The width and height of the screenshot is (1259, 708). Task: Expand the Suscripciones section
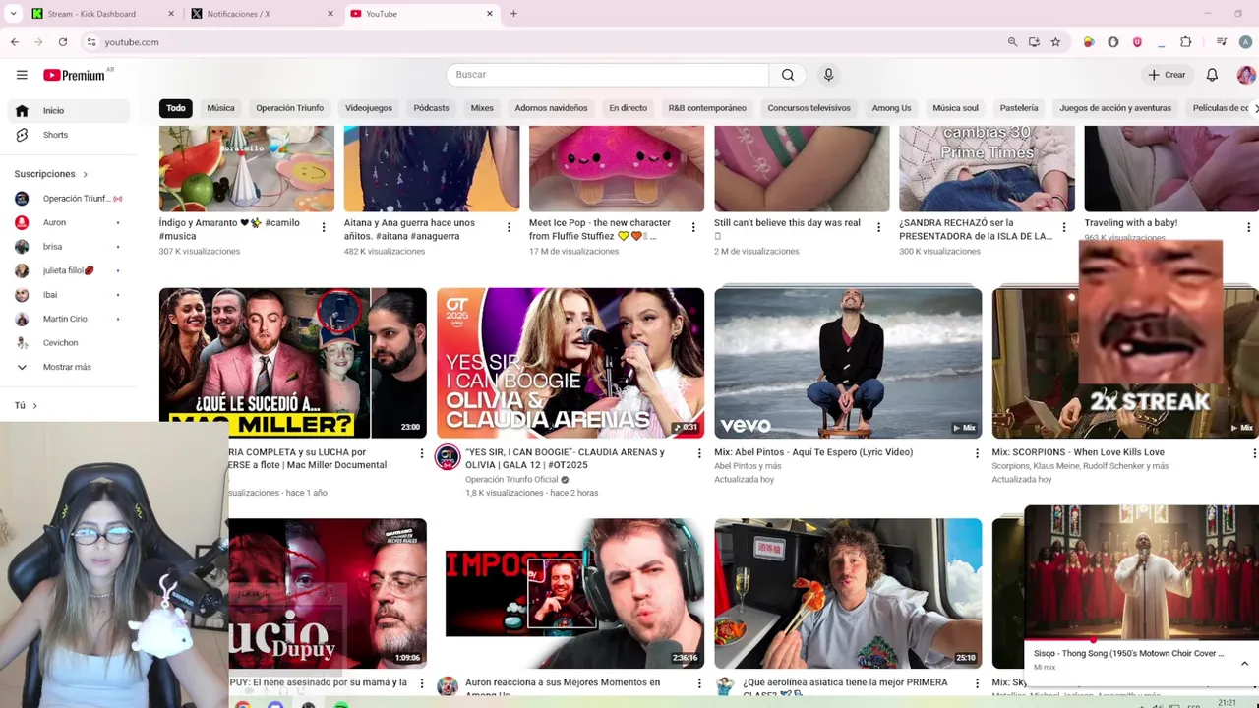pyautogui.click(x=51, y=174)
